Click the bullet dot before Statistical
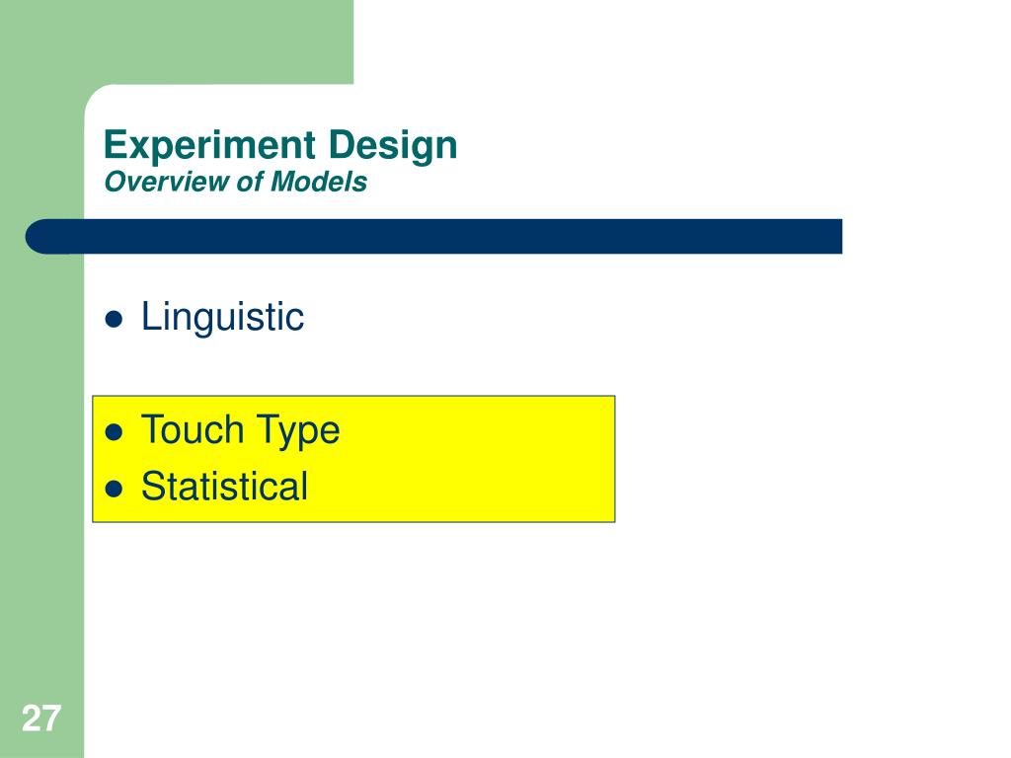 pyautogui.click(x=114, y=489)
